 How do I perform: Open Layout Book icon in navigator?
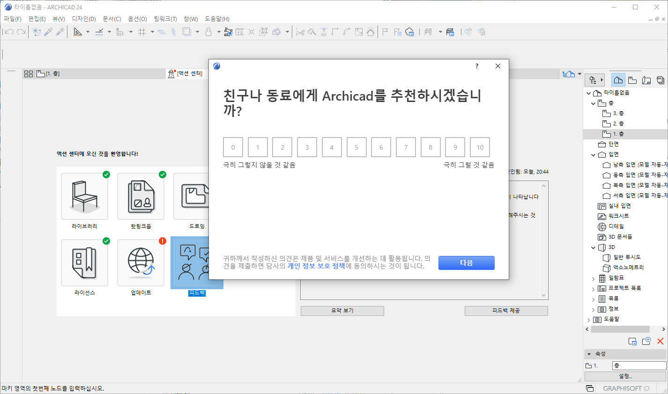point(646,80)
